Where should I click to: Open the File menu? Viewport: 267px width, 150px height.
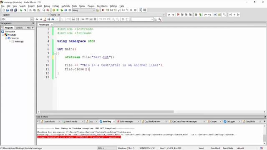[3, 6]
